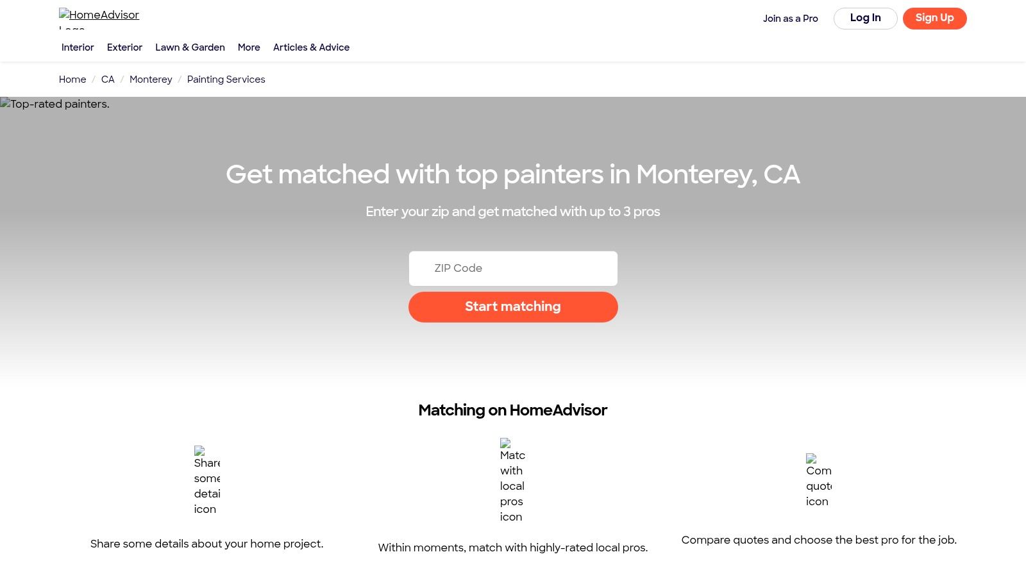Open Articles & Advice section
The height and width of the screenshot is (577, 1026).
coord(311,47)
